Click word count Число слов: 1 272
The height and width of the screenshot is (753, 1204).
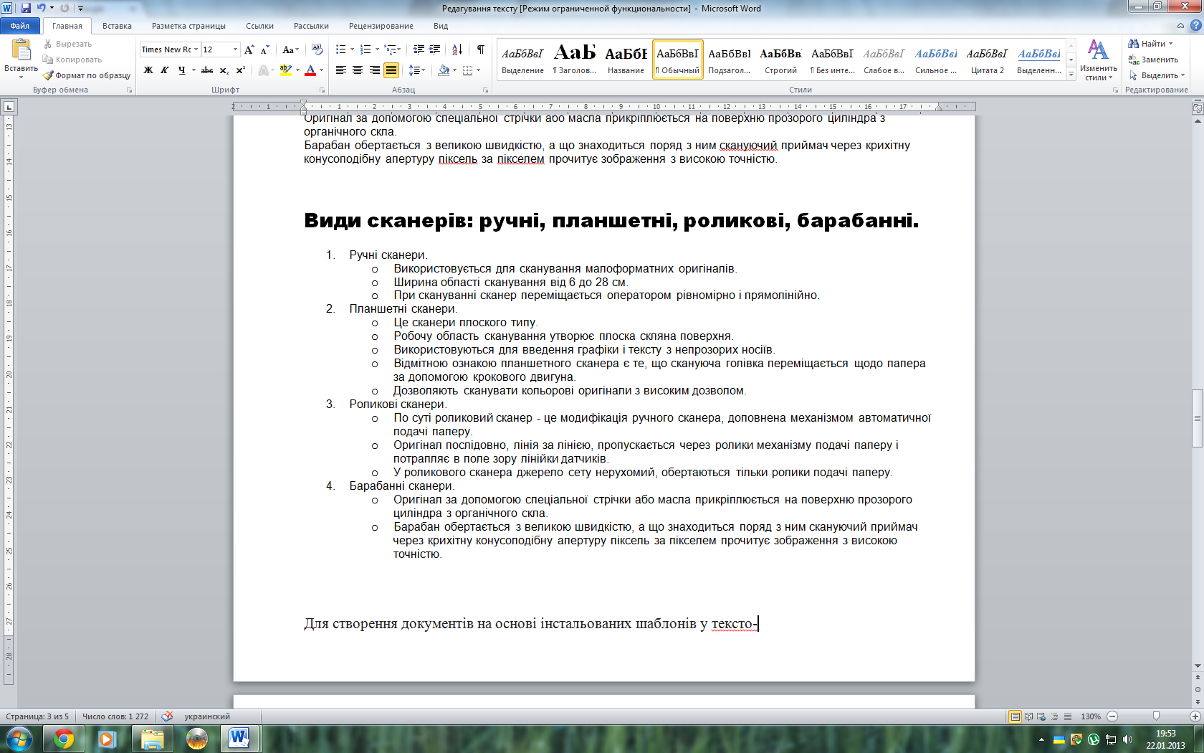(115, 716)
